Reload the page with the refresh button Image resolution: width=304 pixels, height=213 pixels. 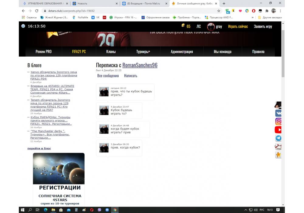click(x=37, y=11)
